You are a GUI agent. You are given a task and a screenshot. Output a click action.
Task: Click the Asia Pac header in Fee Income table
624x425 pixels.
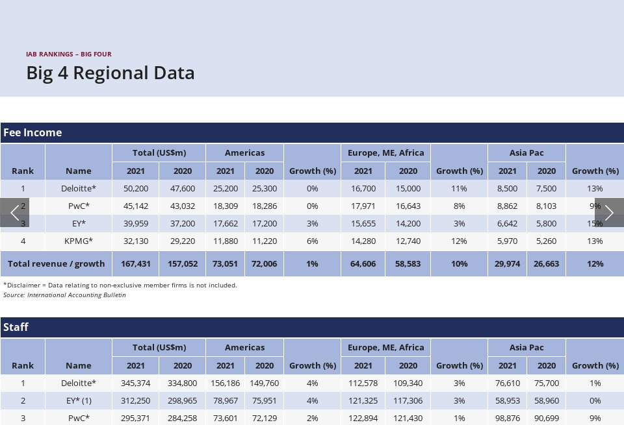click(x=526, y=152)
